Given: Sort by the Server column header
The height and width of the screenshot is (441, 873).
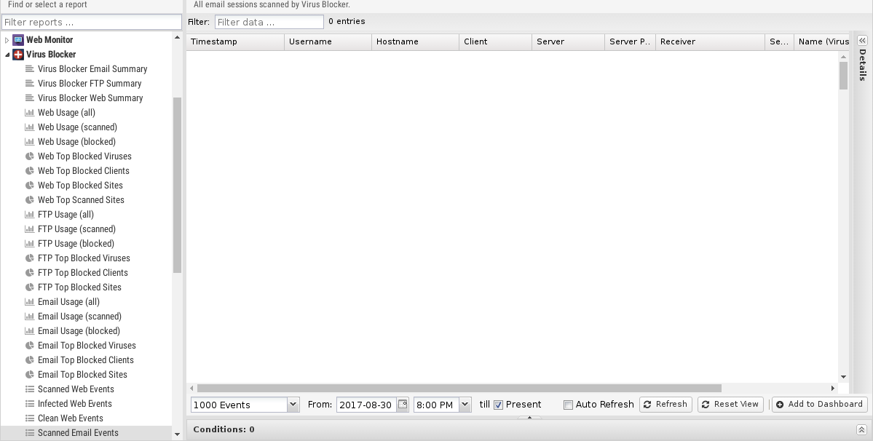Looking at the screenshot, I should coord(569,41).
